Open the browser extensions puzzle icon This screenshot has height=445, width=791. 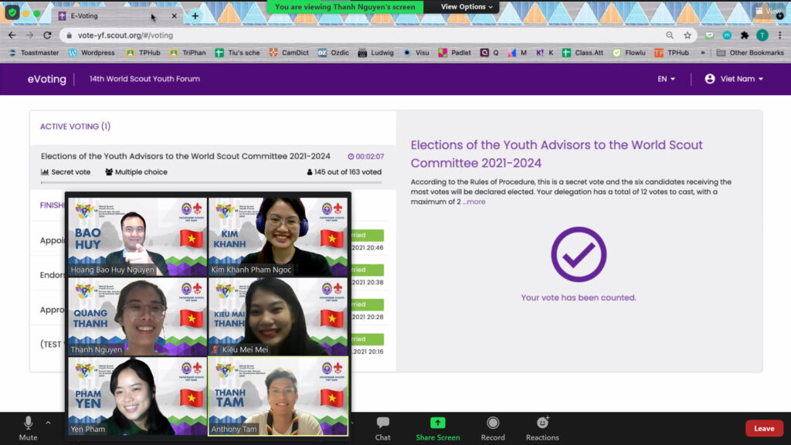(x=745, y=36)
